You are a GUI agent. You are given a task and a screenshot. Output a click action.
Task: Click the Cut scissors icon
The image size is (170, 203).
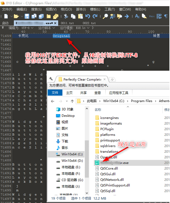tap(66, 16)
